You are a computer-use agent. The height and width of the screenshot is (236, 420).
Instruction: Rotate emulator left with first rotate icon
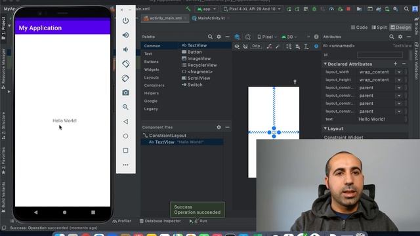pos(125,64)
